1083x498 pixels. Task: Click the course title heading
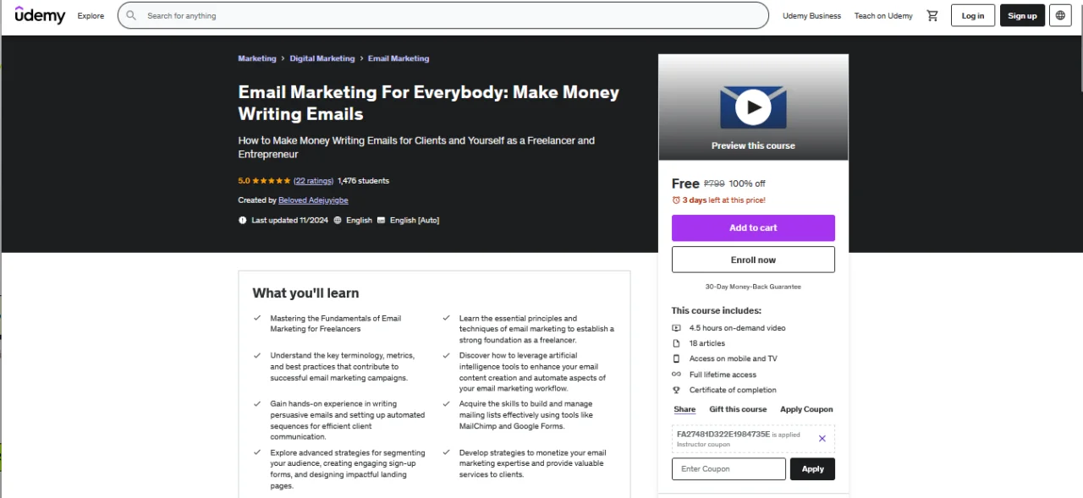[429, 103]
